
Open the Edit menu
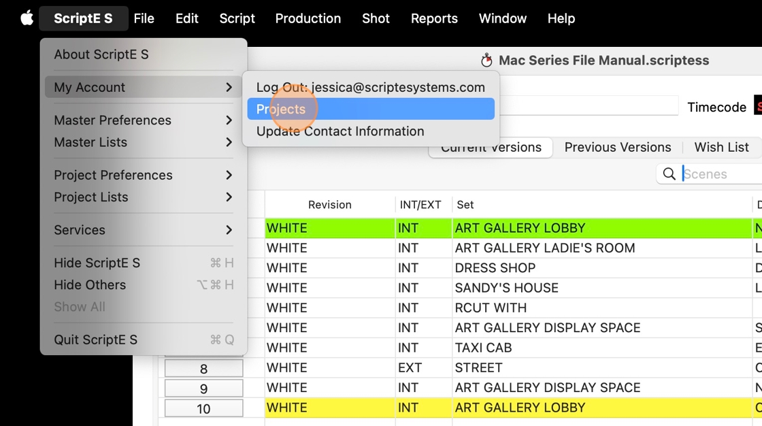tap(187, 18)
